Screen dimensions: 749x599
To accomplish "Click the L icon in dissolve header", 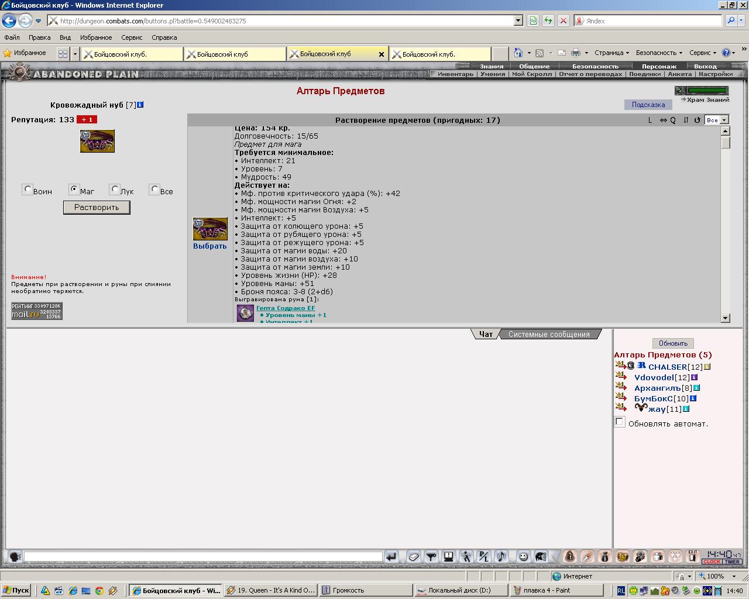I will point(650,120).
